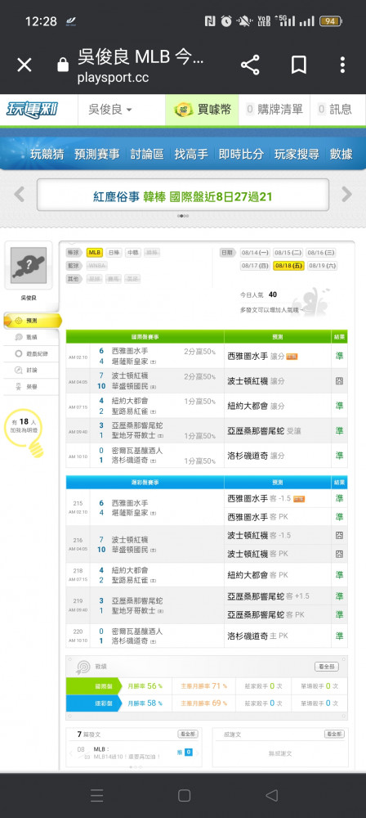Open the 紅塵俗事 韓棒 banner link
This screenshot has width=366, height=818.
point(182,196)
